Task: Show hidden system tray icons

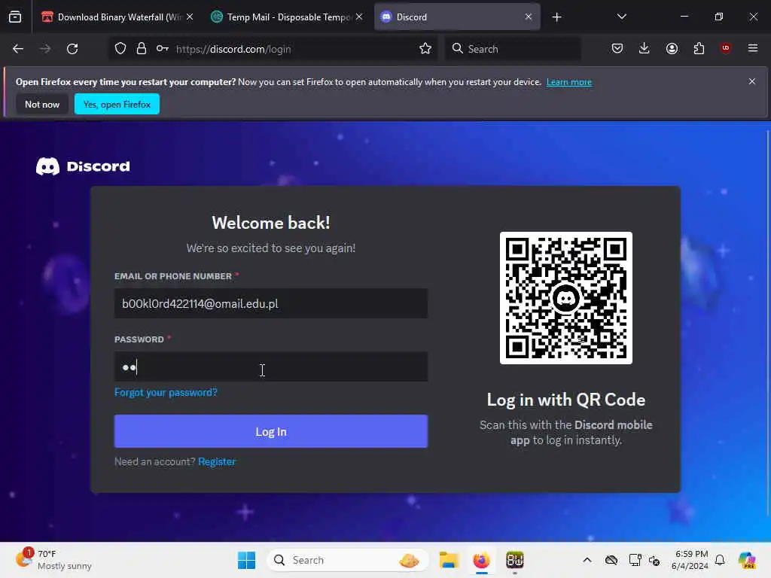Action: tap(587, 560)
